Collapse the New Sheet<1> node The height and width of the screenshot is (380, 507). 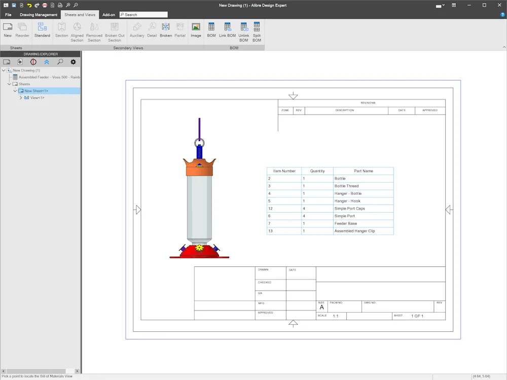point(15,91)
